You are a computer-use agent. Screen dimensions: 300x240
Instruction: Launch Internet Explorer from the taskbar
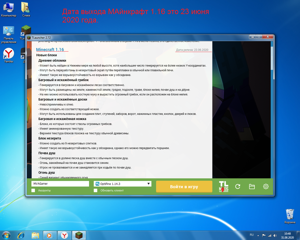pos(21,235)
